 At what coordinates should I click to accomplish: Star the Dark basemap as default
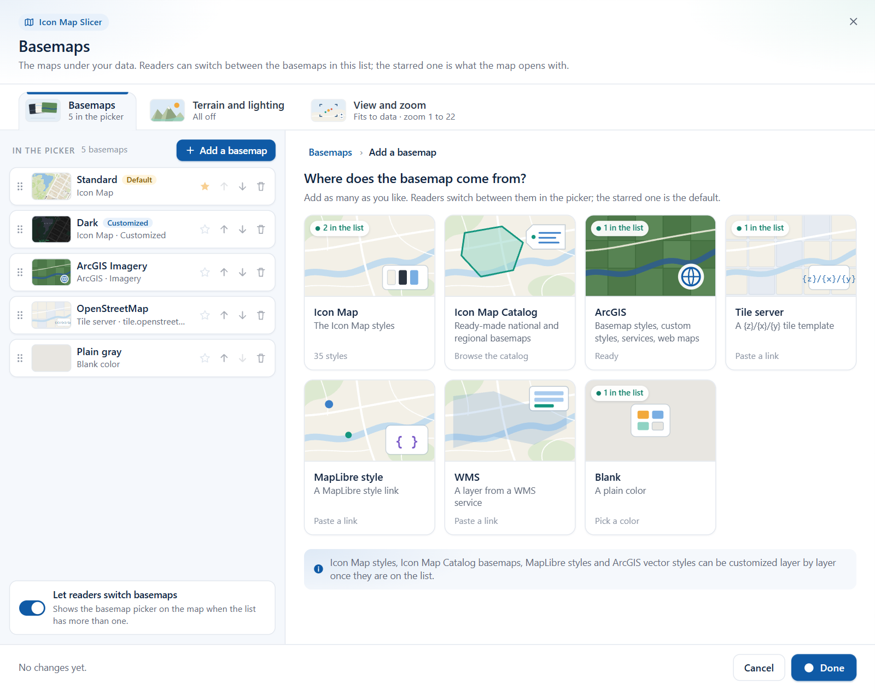point(205,229)
